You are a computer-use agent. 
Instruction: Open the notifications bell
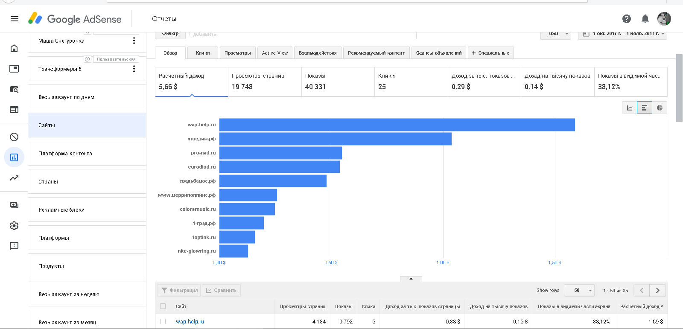coord(645,19)
